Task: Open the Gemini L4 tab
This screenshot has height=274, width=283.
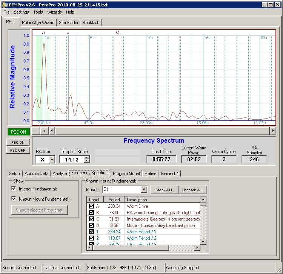Action: pyautogui.click(x=170, y=174)
